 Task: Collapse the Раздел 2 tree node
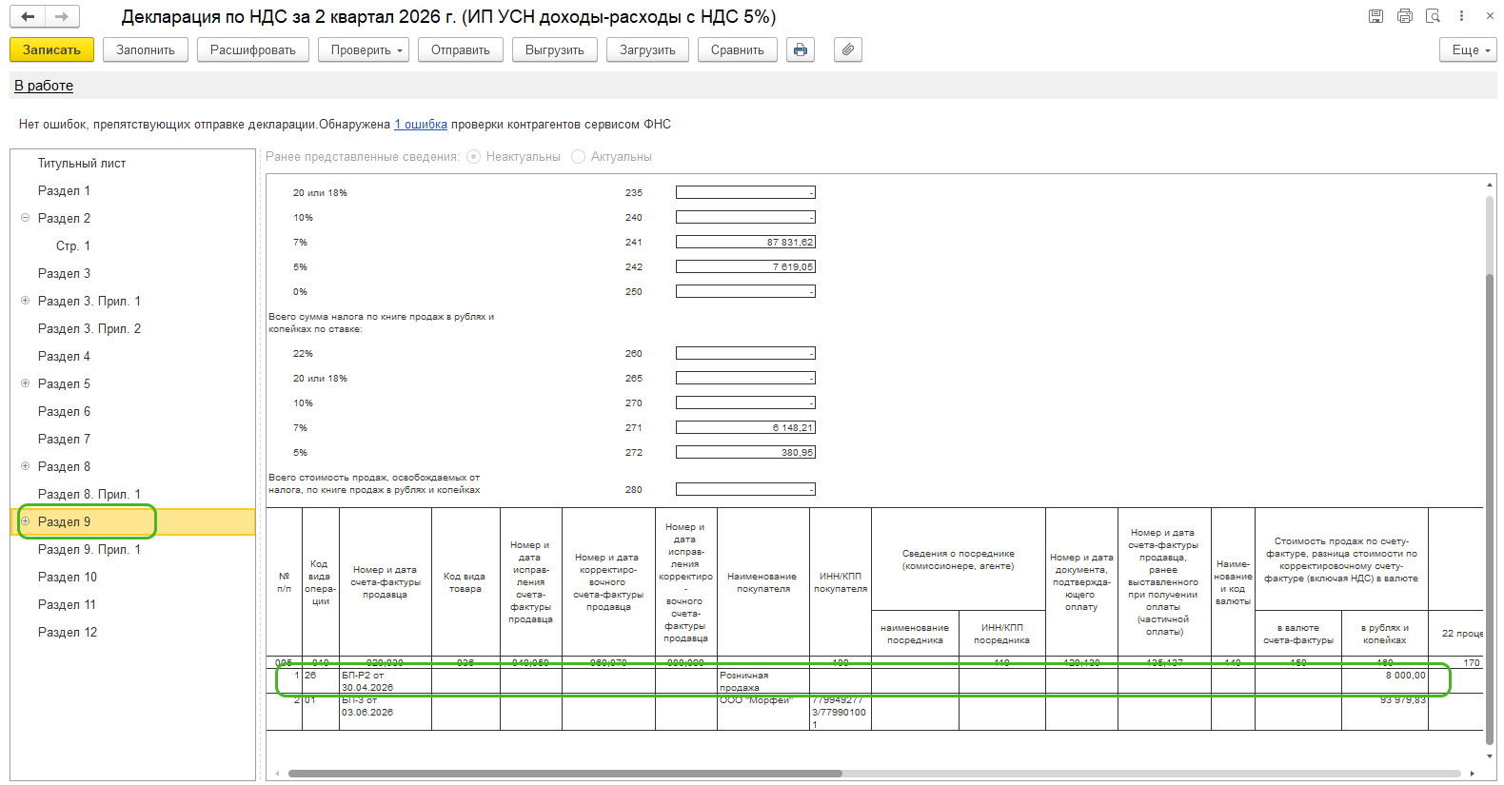pos(26,218)
